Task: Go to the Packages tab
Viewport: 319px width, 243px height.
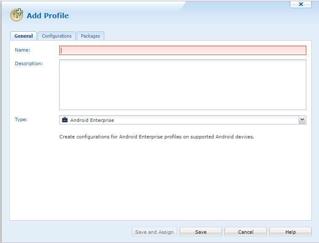Action: (x=90, y=36)
